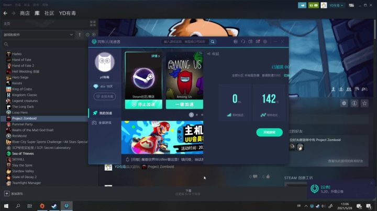The image size is (377, 211).
Task: Click the first circular icon in the UU title bar
Action: tap(236, 41)
